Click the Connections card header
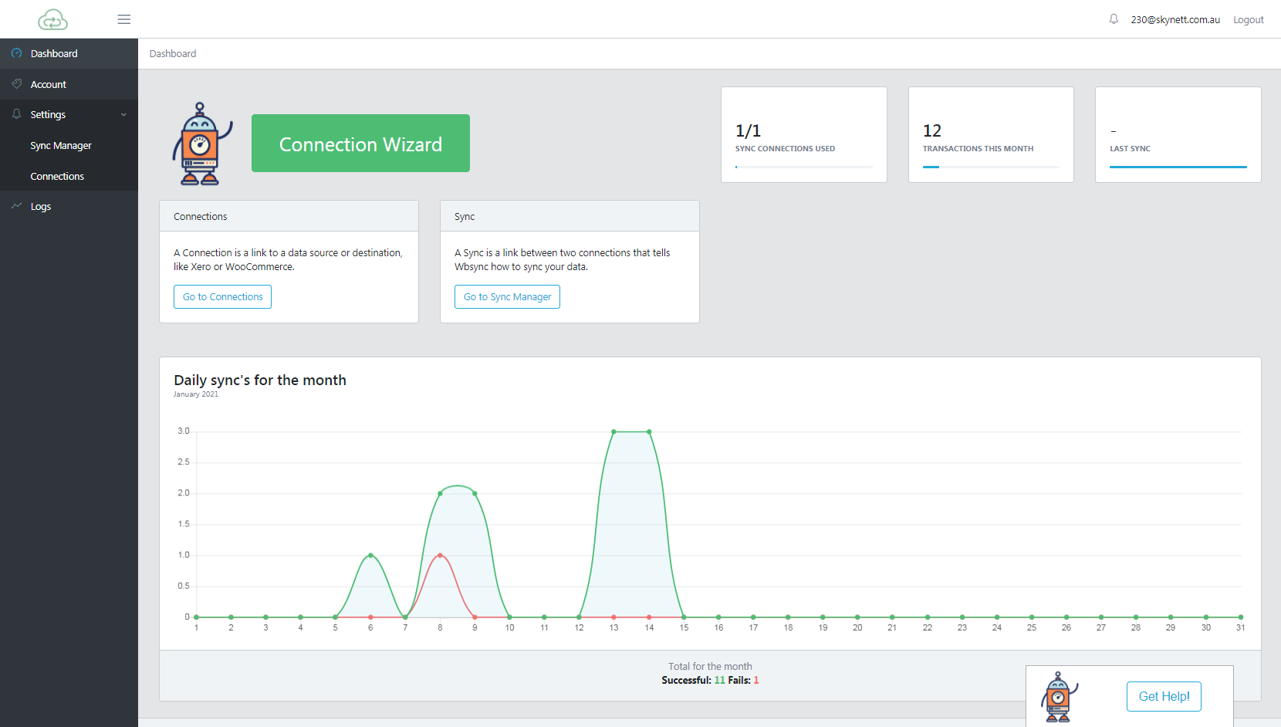 (x=289, y=216)
